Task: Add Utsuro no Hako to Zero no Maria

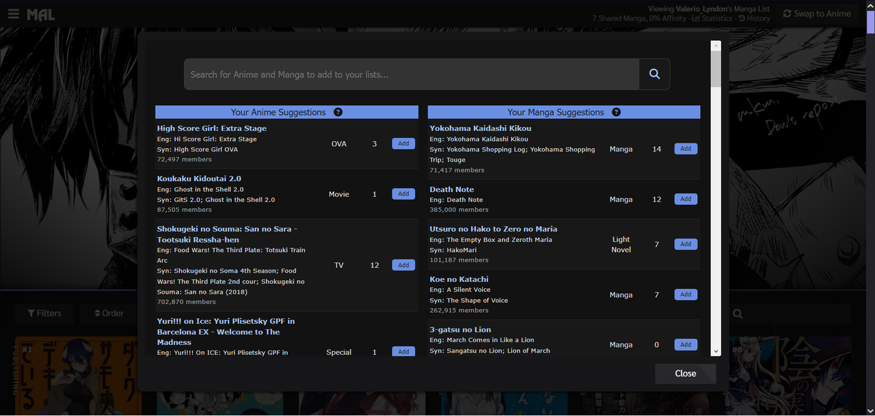Action: click(x=686, y=245)
